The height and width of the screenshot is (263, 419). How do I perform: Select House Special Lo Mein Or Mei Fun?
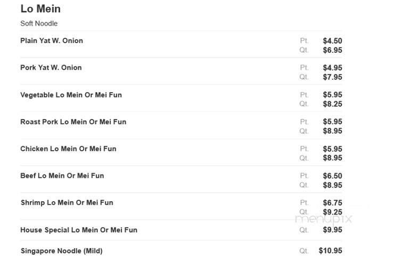pyautogui.click(x=79, y=230)
